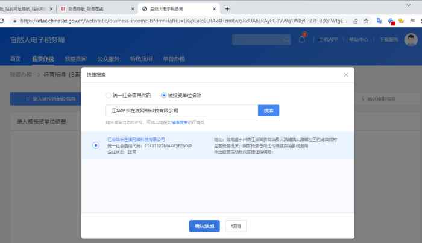This screenshot has height=243, width=422.
Task: Open the 单位办税 navigation tab
Action: point(174,59)
